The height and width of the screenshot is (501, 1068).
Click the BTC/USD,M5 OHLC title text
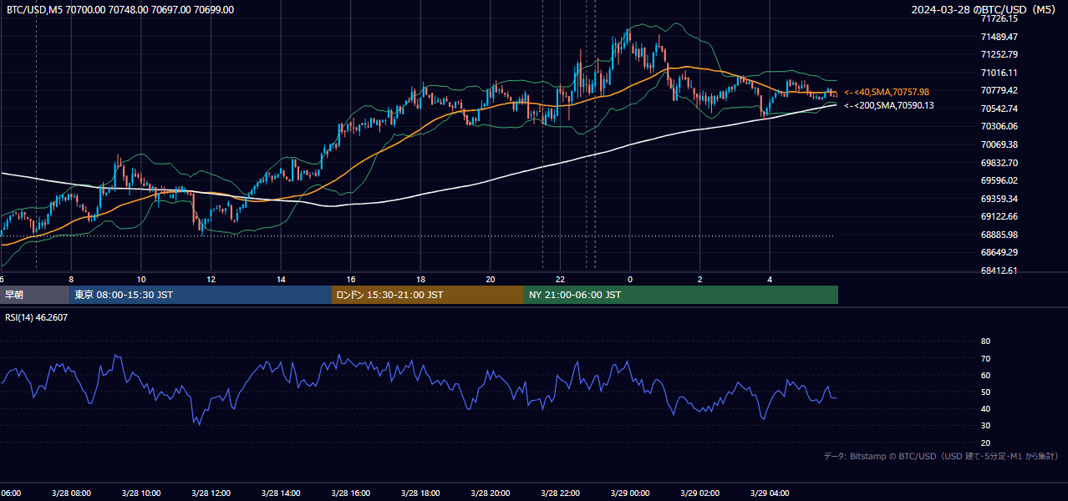pyautogui.click(x=120, y=10)
